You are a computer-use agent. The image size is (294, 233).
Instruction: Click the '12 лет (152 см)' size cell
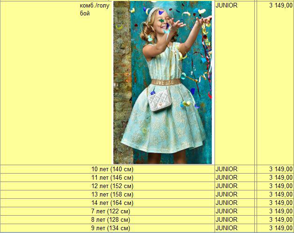112,186
